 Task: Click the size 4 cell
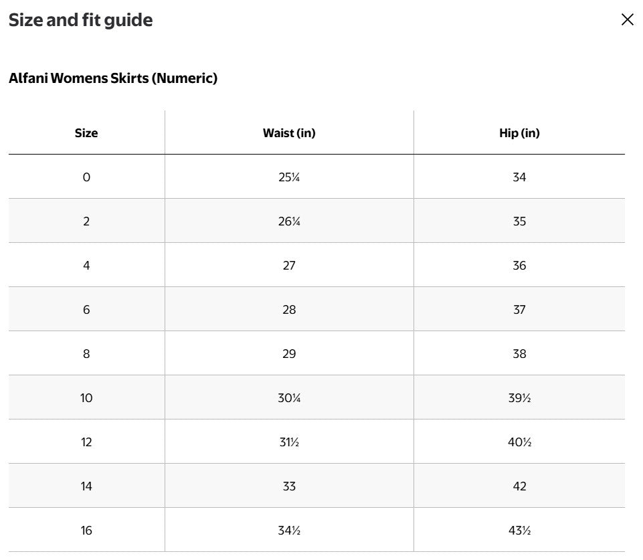[x=86, y=265]
